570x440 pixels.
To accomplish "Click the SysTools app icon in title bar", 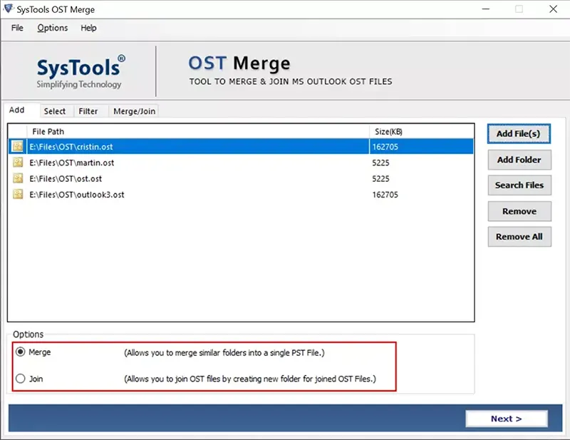I will (8, 9).
